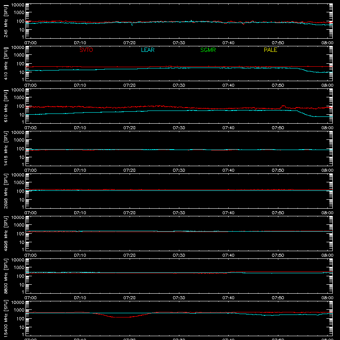Click 07:20 time label under 245 MHz panel
This screenshot has height=340, width=340.
(x=130, y=43)
